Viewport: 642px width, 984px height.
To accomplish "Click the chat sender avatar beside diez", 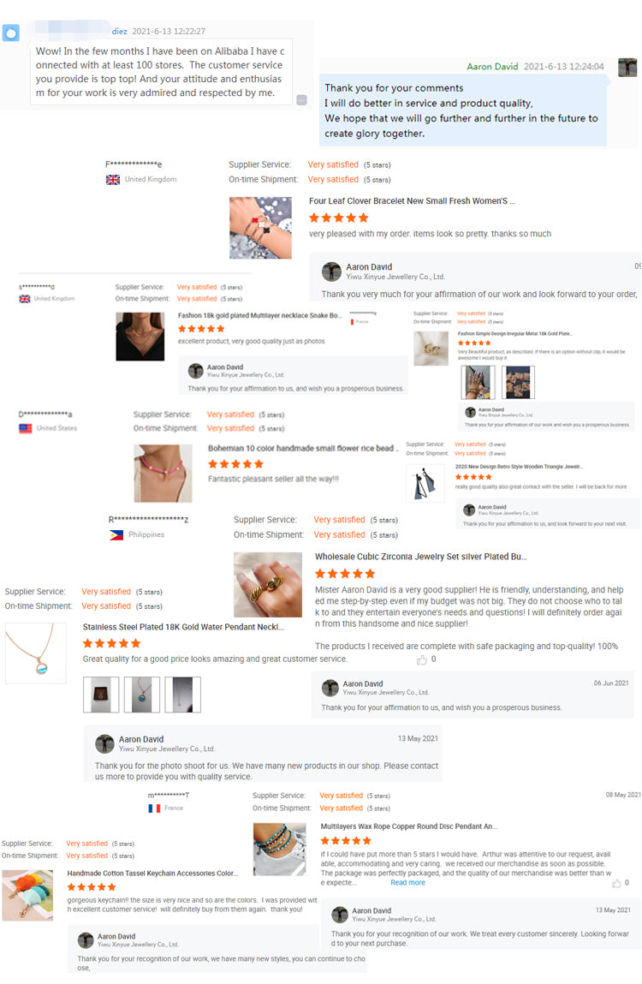I will (x=10, y=33).
